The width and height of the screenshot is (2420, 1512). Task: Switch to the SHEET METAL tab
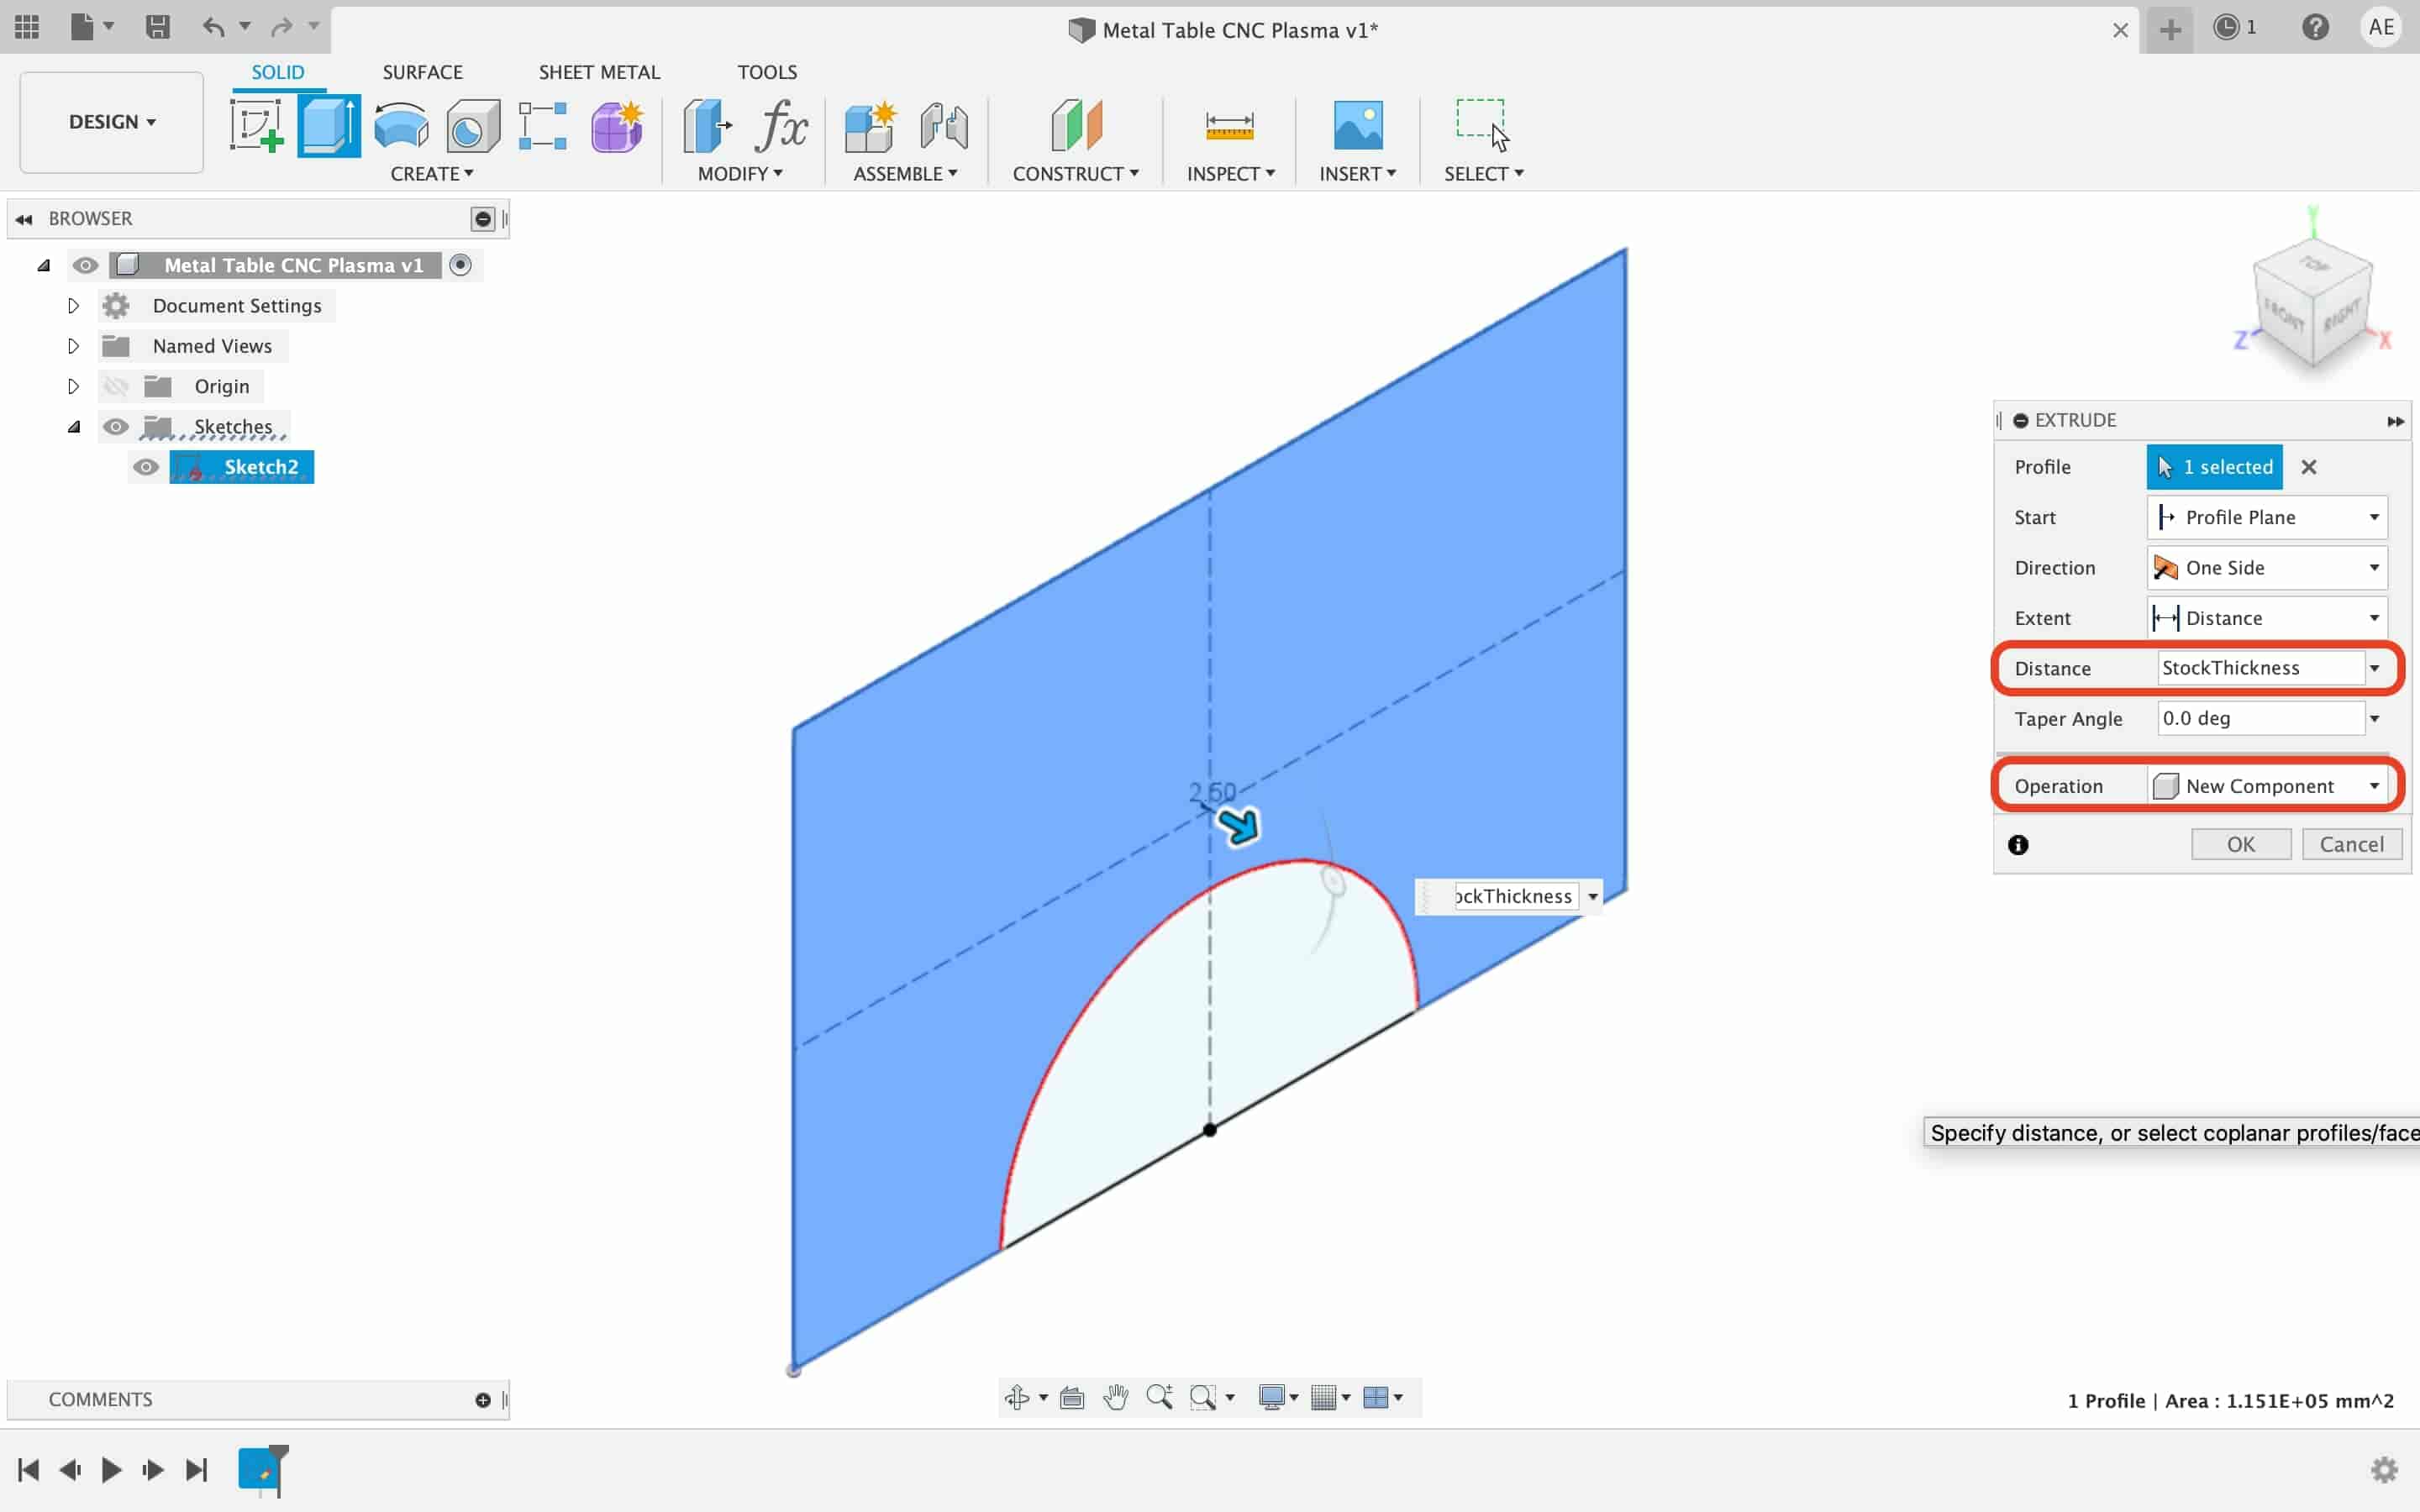599,72
